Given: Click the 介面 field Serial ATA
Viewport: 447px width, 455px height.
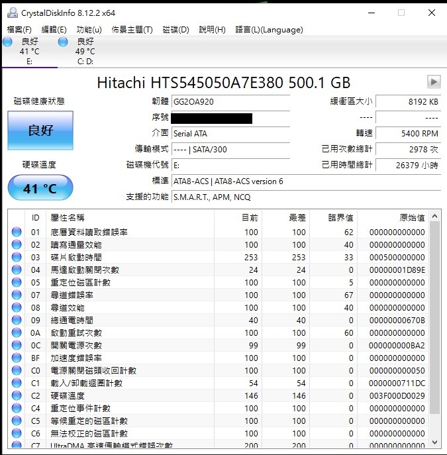Looking at the screenshot, I should tap(230, 134).
